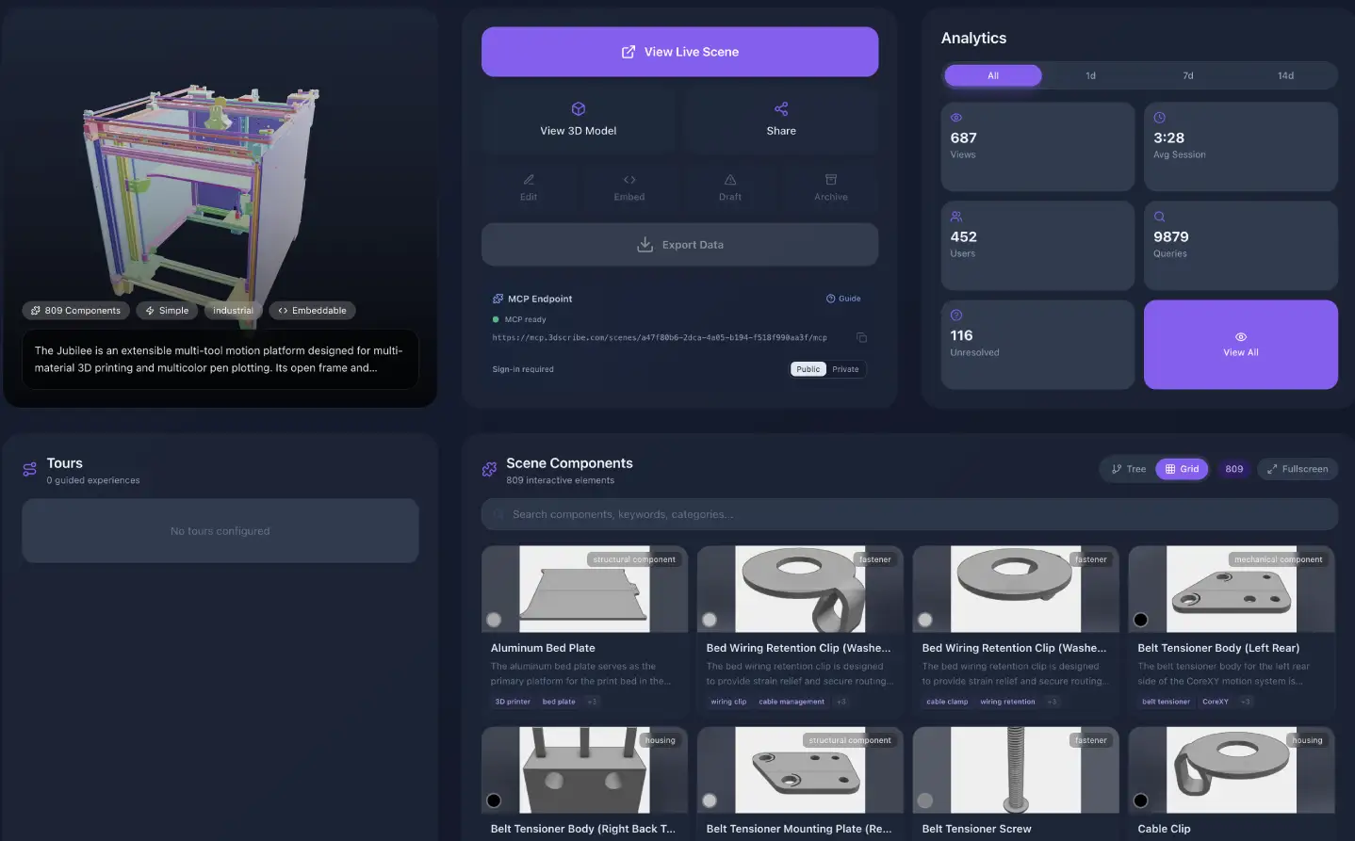Switch Scene Components to Grid view
This screenshot has height=841, width=1355.
click(1183, 469)
